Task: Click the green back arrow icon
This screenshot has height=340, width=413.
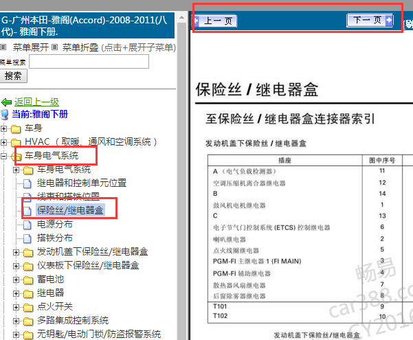Action: 7,102
